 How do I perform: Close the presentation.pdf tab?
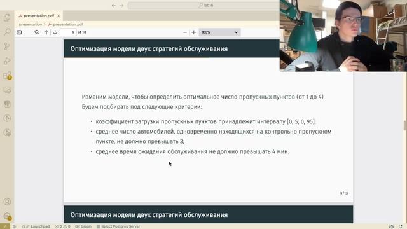coord(59,16)
